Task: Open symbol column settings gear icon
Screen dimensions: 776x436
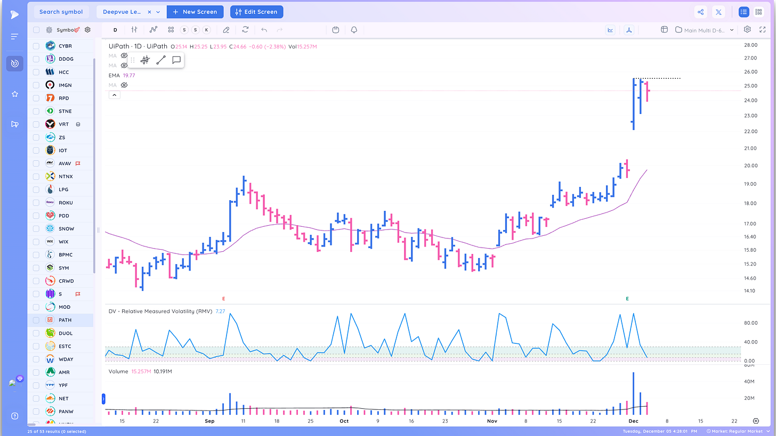Action: point(88,30)
